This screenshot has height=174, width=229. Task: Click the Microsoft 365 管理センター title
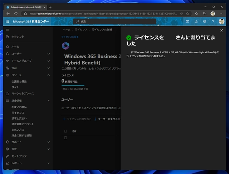pos(31,21)
